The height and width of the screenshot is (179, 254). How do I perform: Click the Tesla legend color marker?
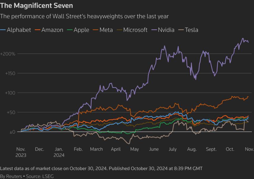point(181,30)
